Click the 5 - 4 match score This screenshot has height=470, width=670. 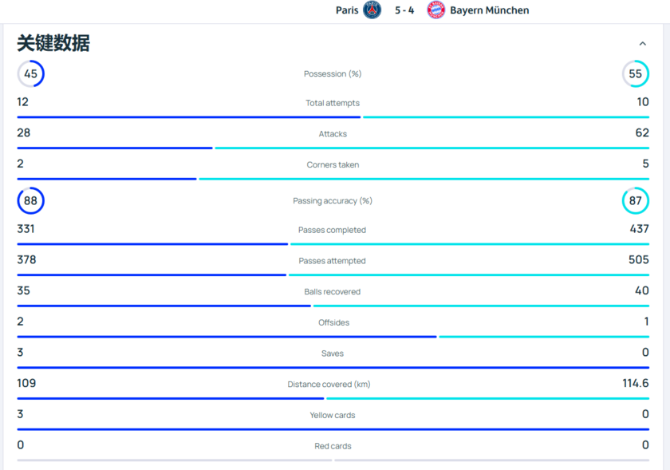coord(404,10)
